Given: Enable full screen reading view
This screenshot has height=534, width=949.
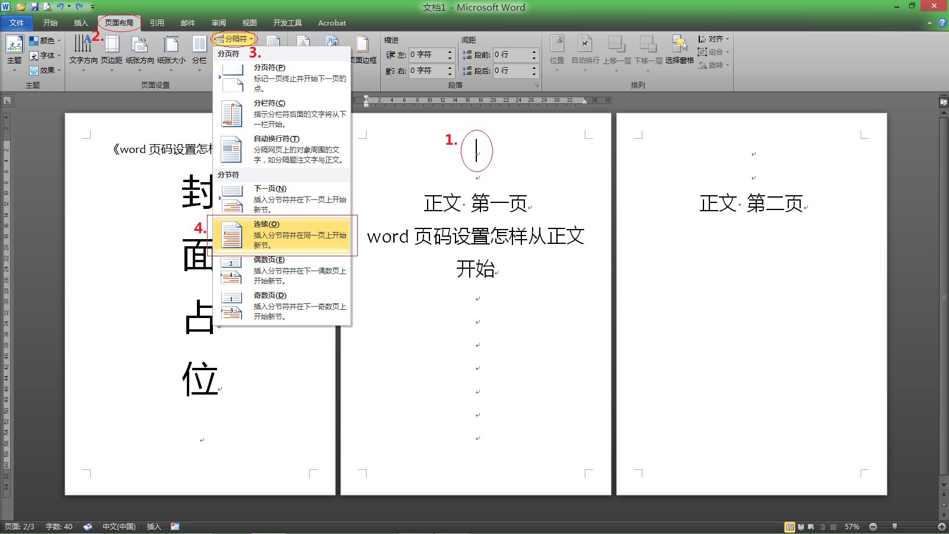Looking at the screenshot, I should (x=800, y=527).
